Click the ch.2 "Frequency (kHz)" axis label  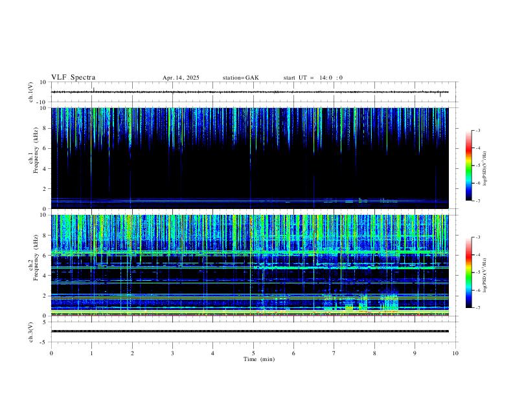tap(36, 257)
